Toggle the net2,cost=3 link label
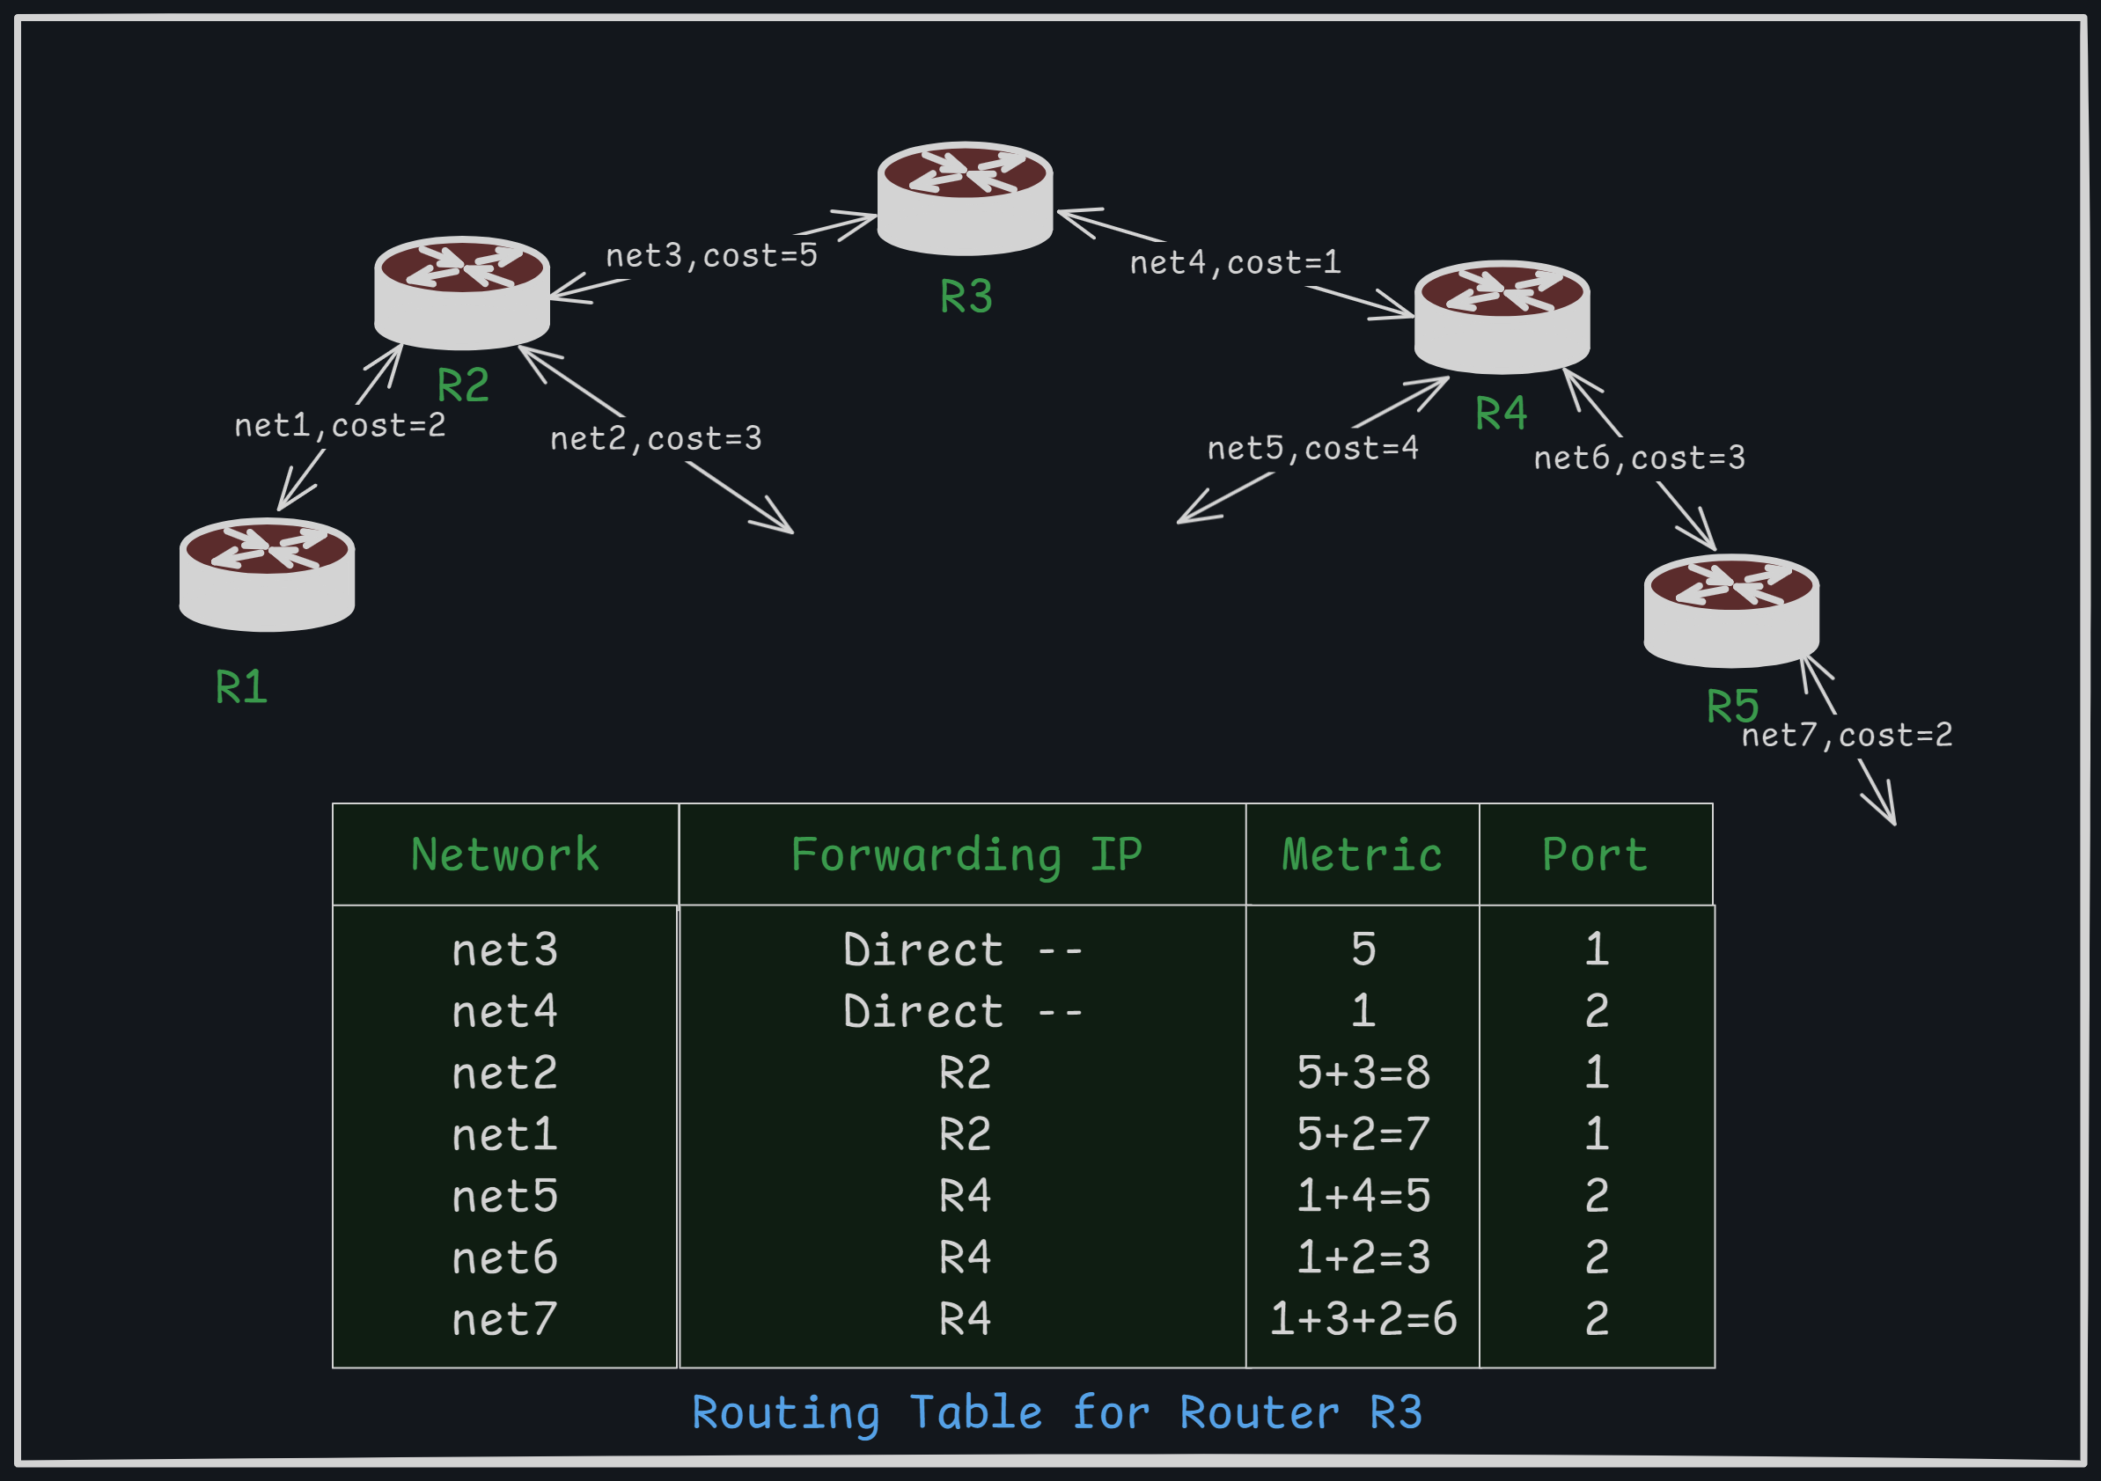This screenshot has height=1481, width=2101. pos(655,438)
